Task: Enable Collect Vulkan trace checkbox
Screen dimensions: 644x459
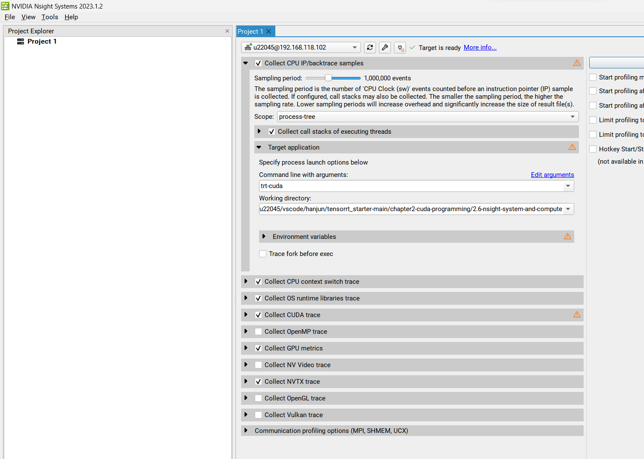Action: [x=258, y=415]
